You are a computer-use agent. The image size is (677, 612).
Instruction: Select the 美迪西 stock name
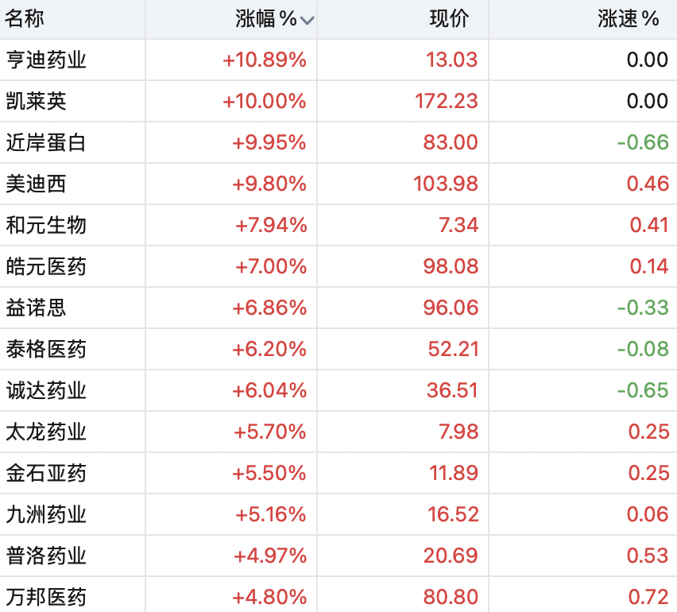(37, 184)
